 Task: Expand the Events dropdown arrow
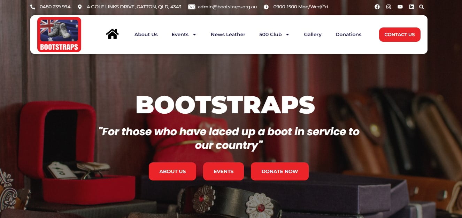194,34
